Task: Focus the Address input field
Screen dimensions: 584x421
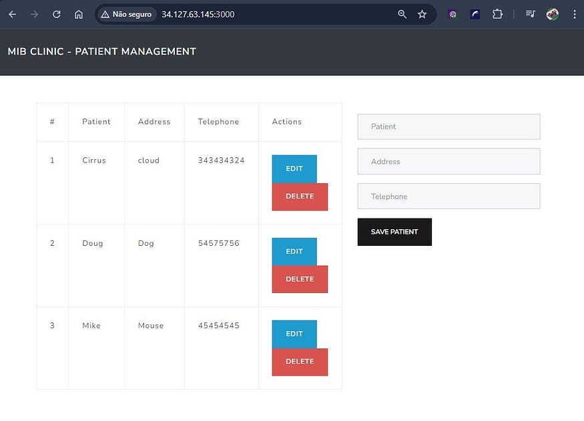Action: click(x=449, y=161)
